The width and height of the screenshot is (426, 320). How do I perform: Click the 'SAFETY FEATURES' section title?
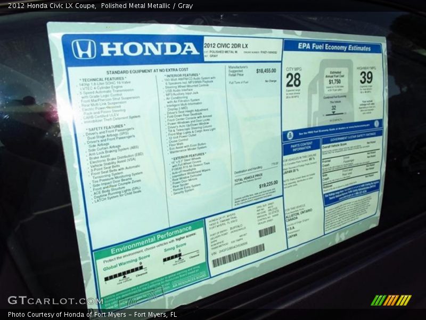tap(106, 127)
